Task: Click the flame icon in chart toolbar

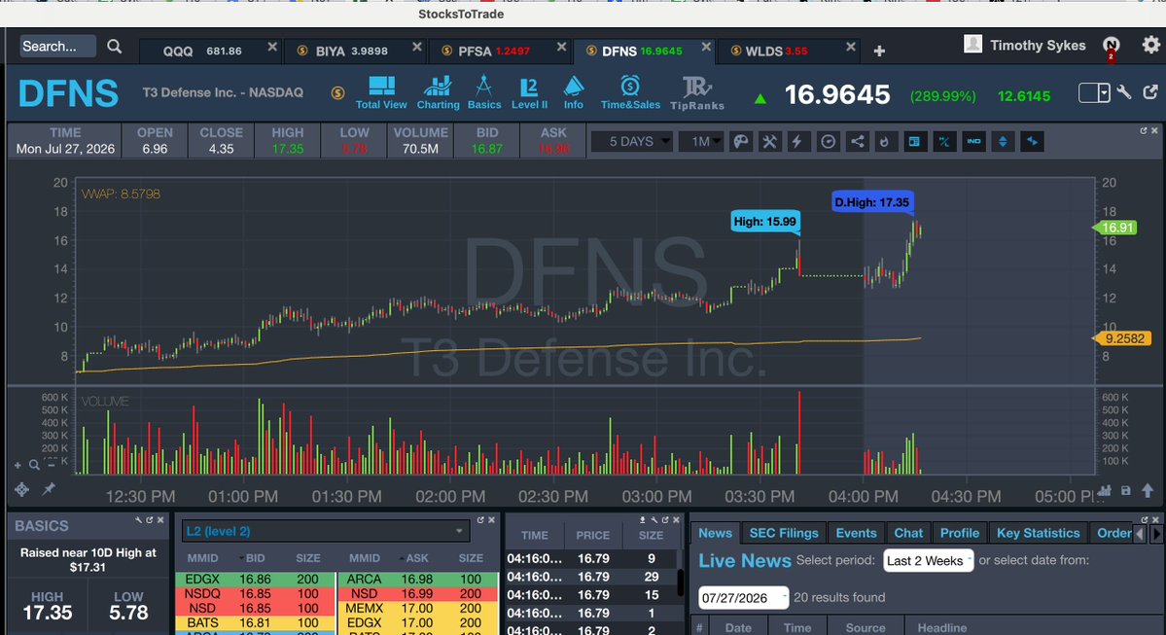Action: click(x=885, y=141)
